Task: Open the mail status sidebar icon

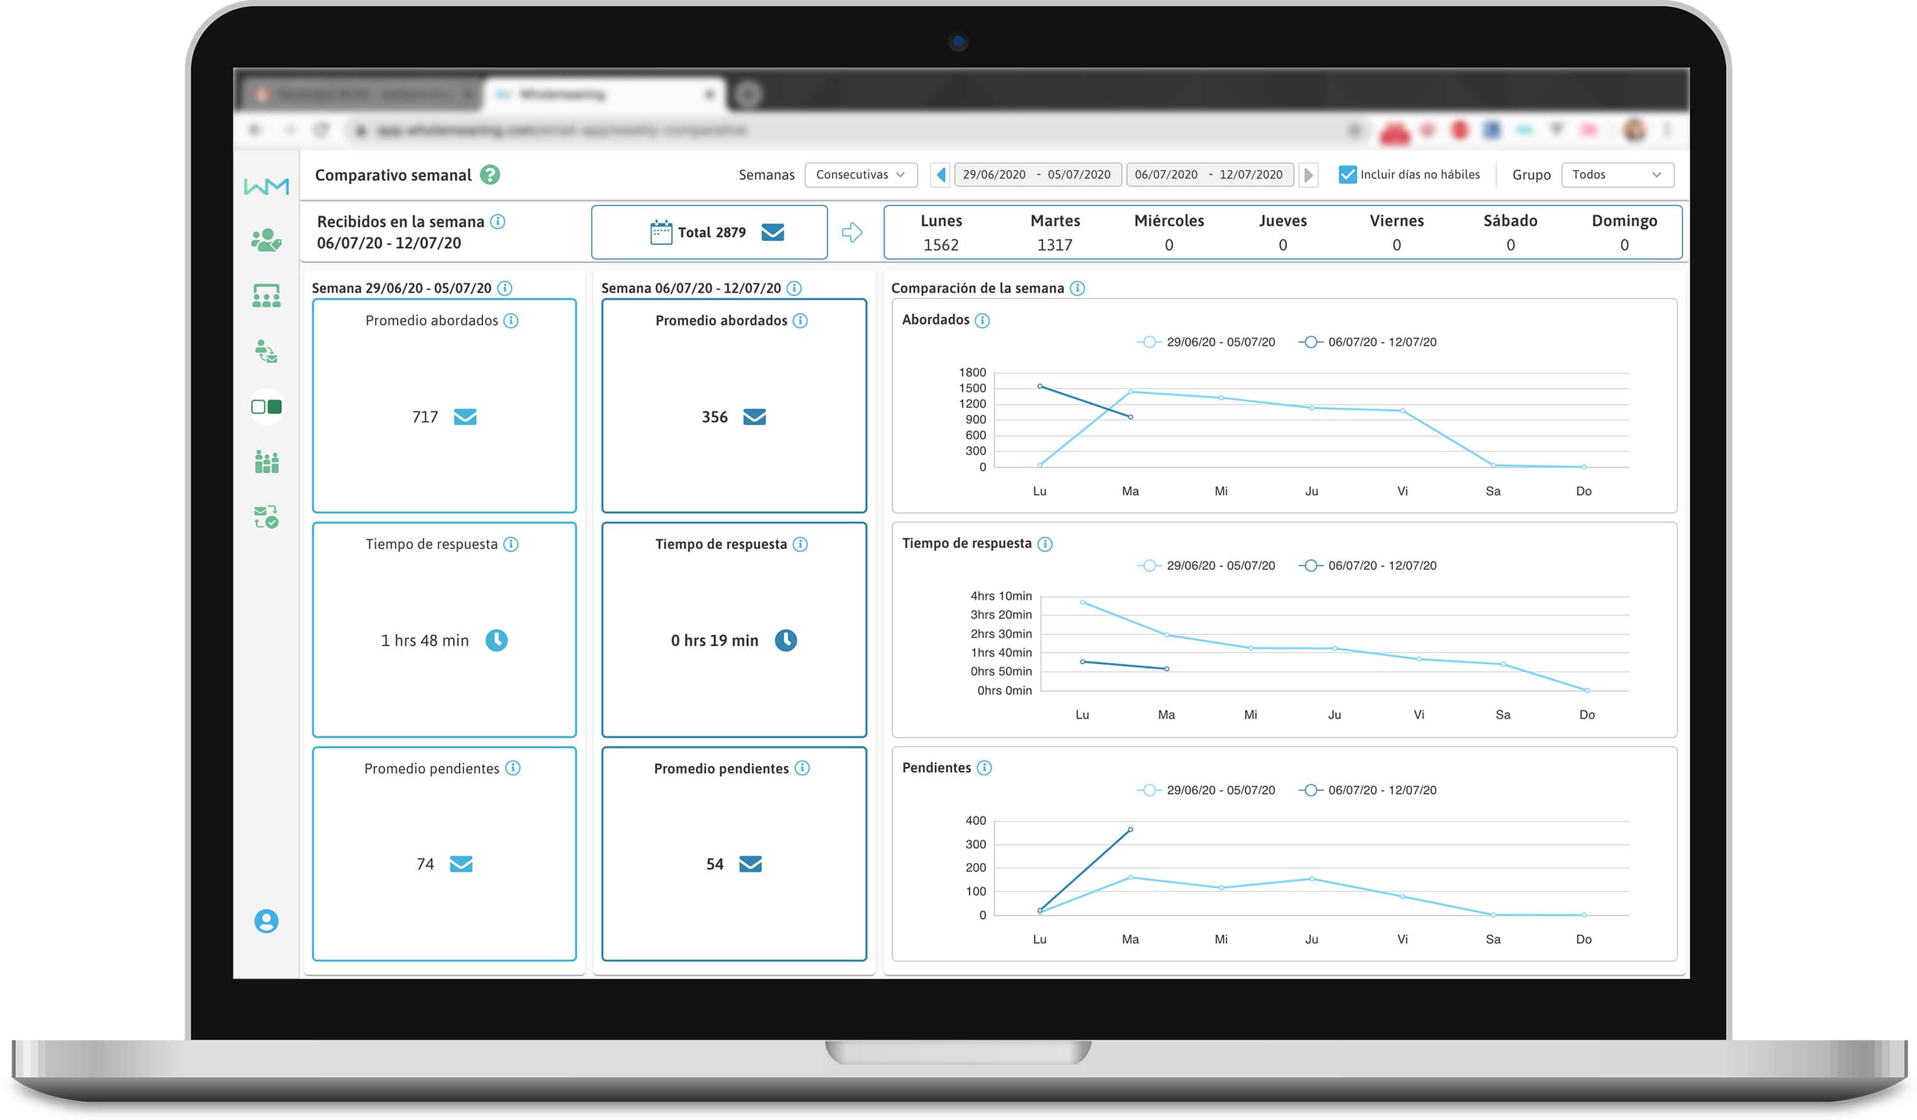Action: [x=266, y=517]
